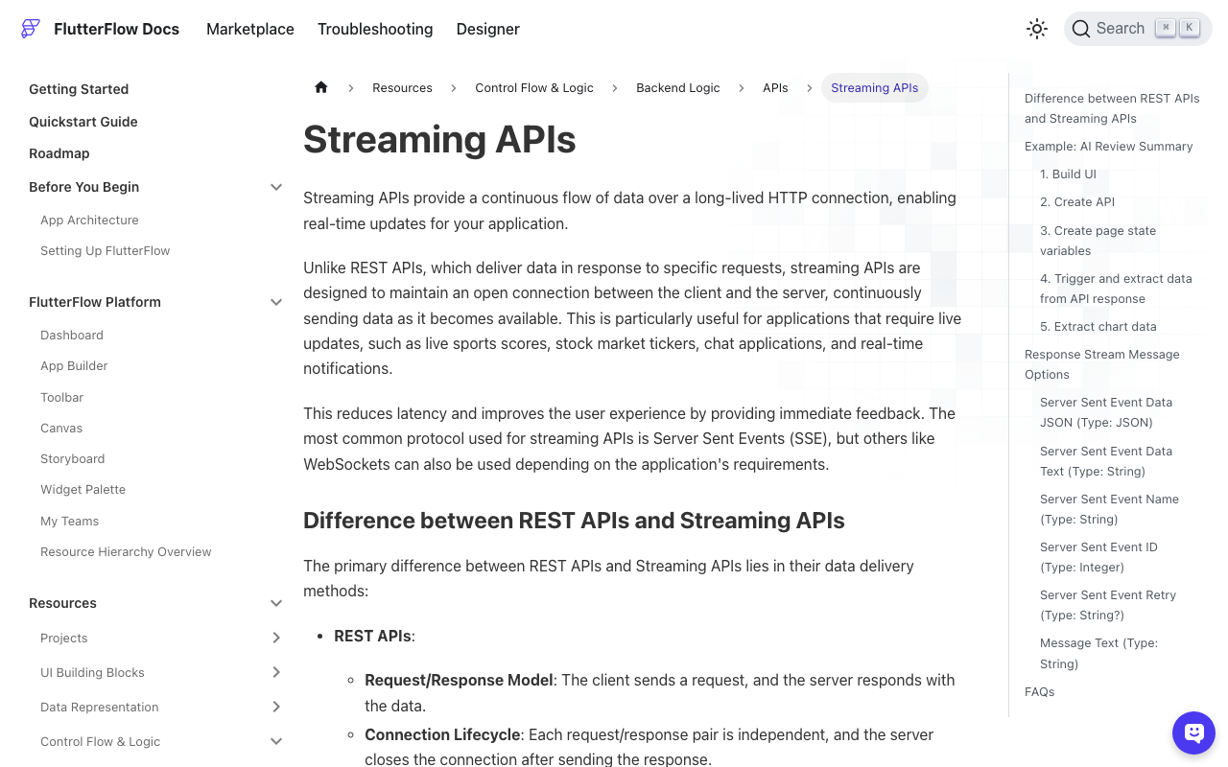Open the Troubleshooting nav item
This screenshot has width=1228, height=767.
(x=375, y=29)
